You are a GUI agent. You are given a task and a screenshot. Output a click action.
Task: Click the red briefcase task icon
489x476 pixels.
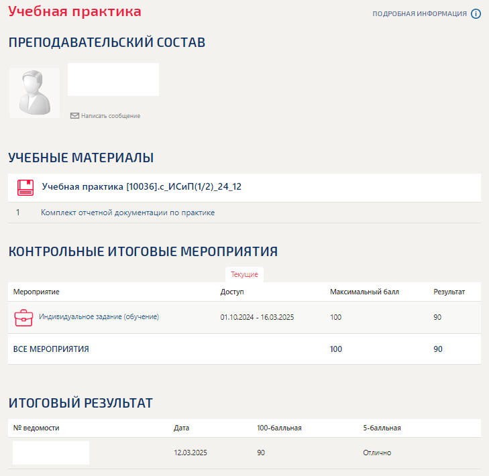tap(23, 318)
